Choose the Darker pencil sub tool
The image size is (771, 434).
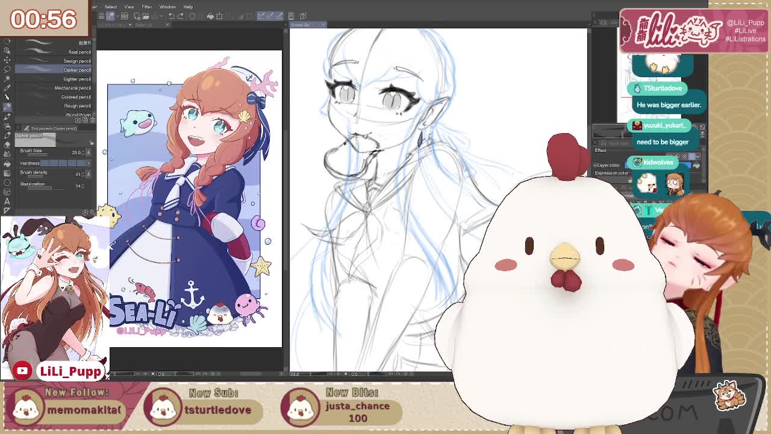54,70
